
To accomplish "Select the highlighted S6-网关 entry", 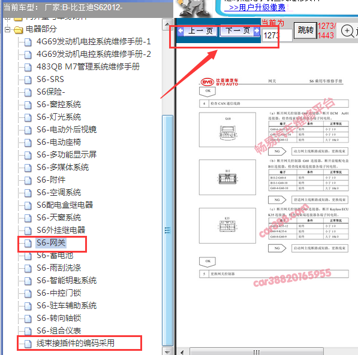I will 51,243.
